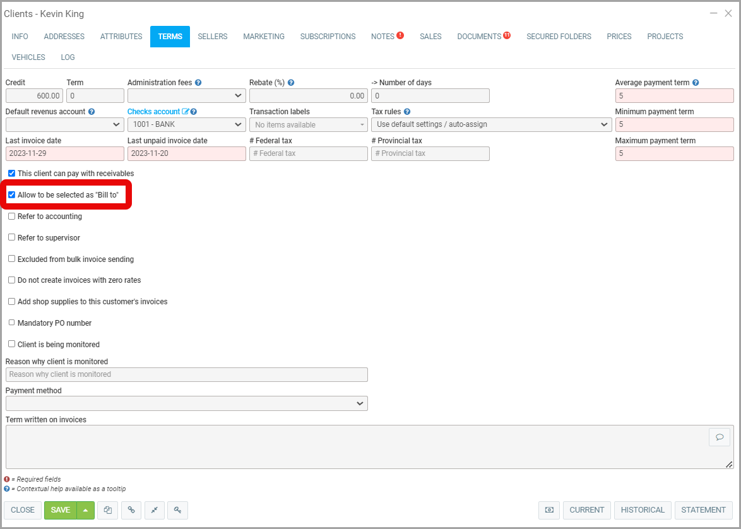Expand the Tax rules dropdown
This screenshot has height=529, width=741.
point(491,124)
